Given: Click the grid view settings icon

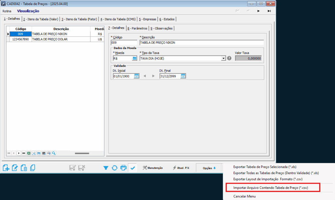Looking at the screenshot, I should point(49,153).
